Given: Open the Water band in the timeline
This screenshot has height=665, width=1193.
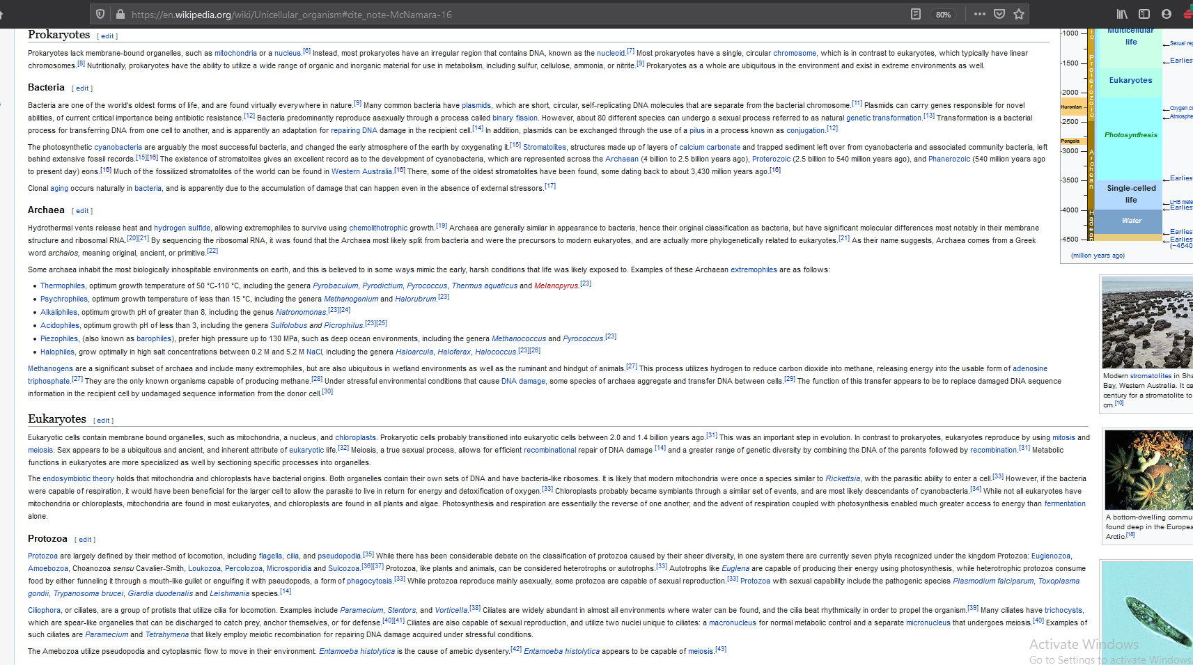Looking at the screenshot, I should point(1131,221).
